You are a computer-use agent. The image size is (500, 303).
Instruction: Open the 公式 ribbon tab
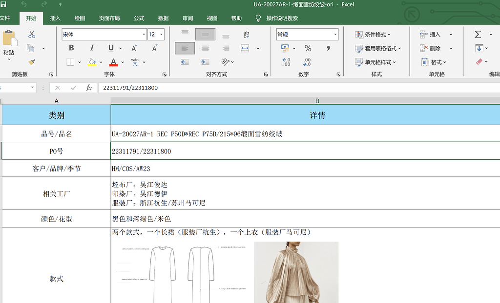(139, 18)
